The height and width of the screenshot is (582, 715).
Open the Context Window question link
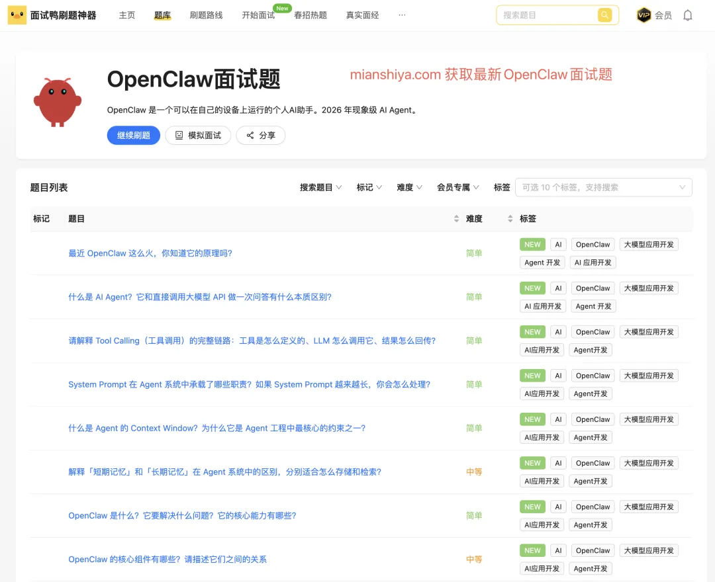pyautogui.click(x=216, y=428)
